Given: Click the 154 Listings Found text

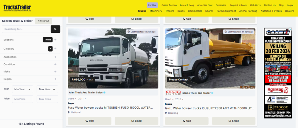Looking at the screenshot, I should [31, 124].
